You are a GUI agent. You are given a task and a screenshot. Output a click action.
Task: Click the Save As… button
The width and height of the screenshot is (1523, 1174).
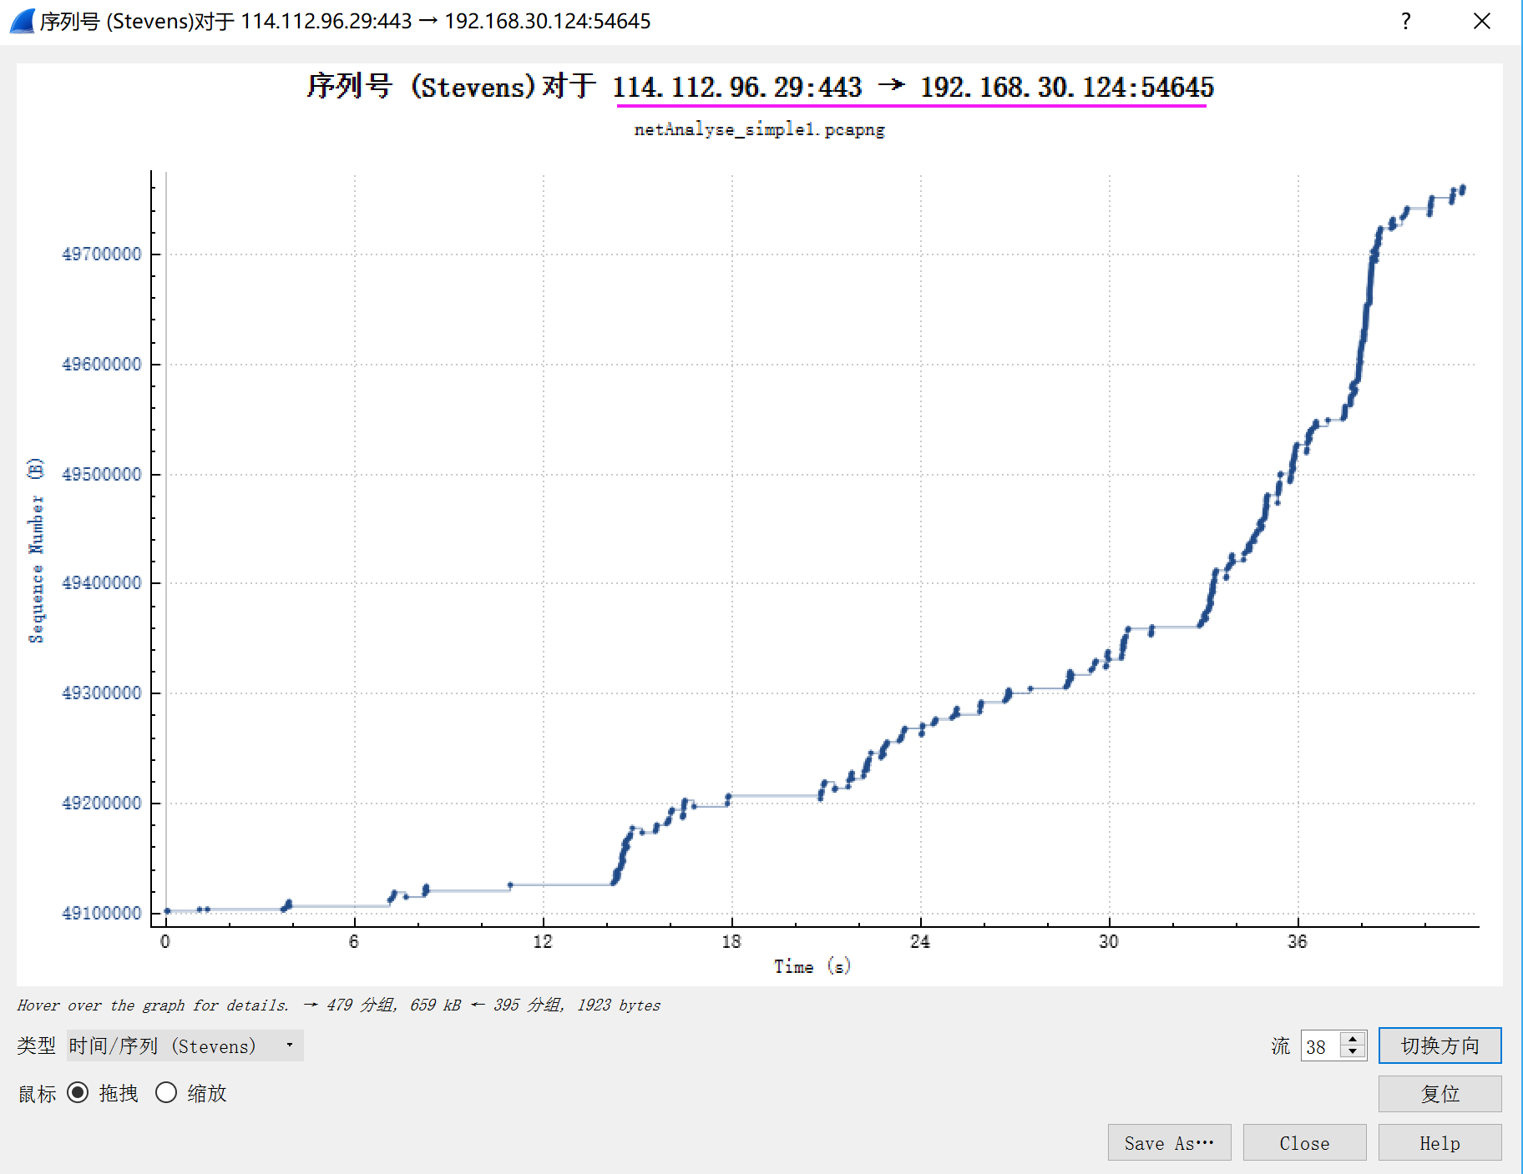[1169, 1142]
